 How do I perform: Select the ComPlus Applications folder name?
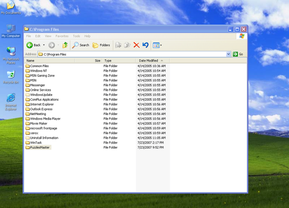pos(44,99)
